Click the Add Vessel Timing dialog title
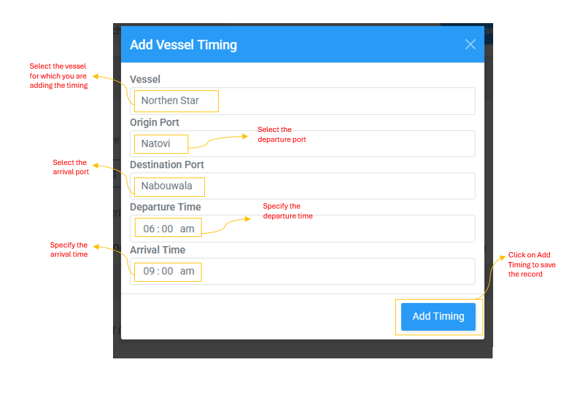The width and height of the screenshot is (585, 398). [x=183, y=45]
